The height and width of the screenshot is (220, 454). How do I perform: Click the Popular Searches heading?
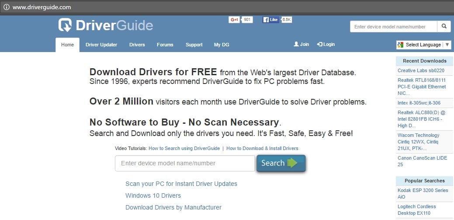pyautogui.click(x=424, y=181)
